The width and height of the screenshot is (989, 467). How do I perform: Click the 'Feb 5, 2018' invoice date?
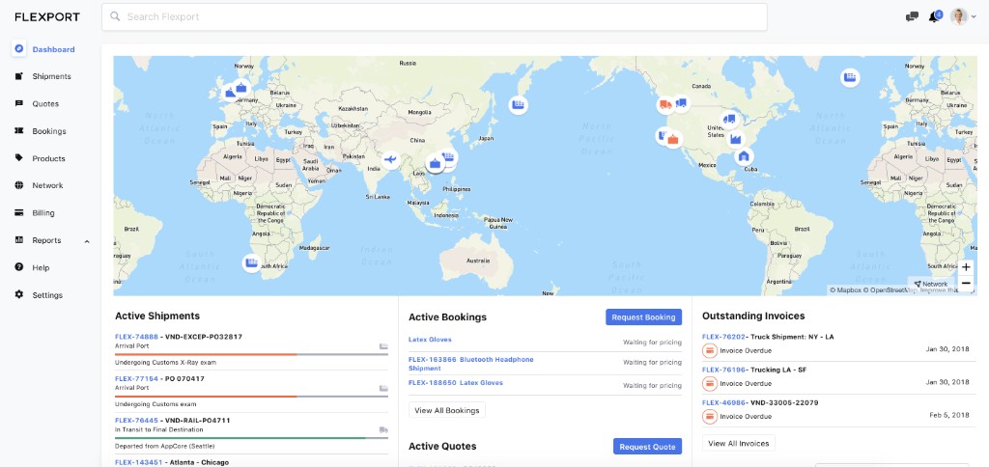coord(948,415)
